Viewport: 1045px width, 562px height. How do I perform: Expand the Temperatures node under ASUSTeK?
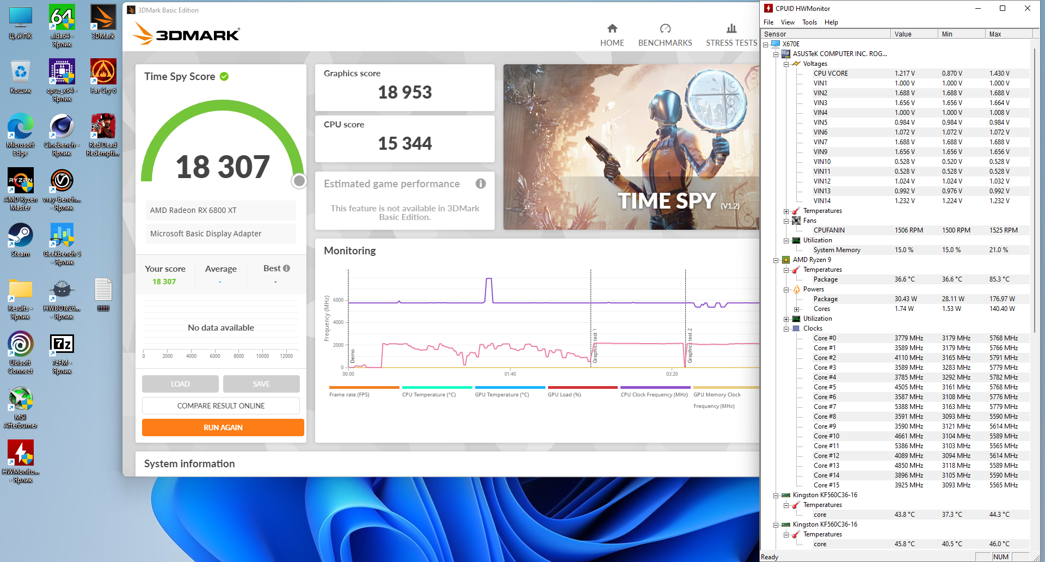point(786,211)
